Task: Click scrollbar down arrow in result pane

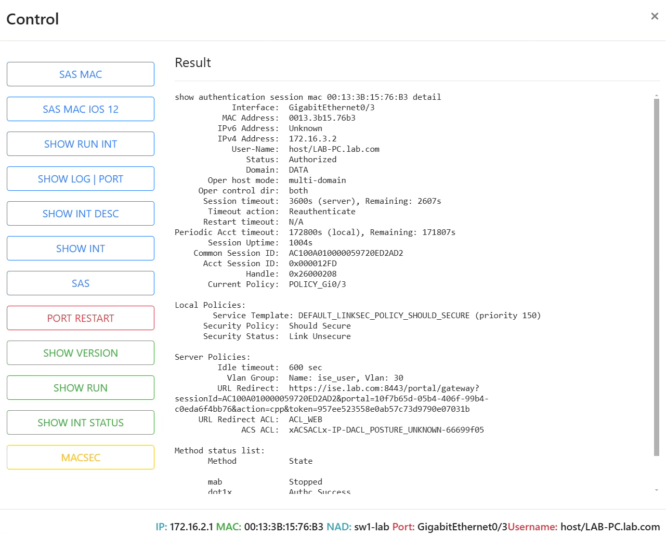Action: point(656,490)
